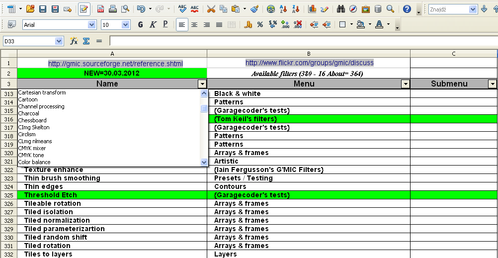
Task: Apply currency number format
Action: pos(248,24)
